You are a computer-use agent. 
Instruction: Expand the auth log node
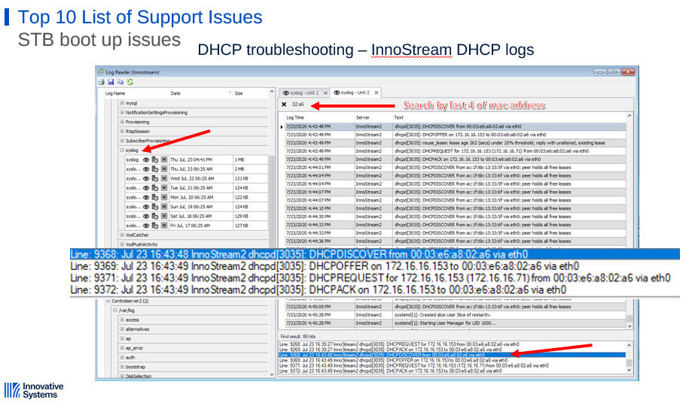(x=122, y=357)
